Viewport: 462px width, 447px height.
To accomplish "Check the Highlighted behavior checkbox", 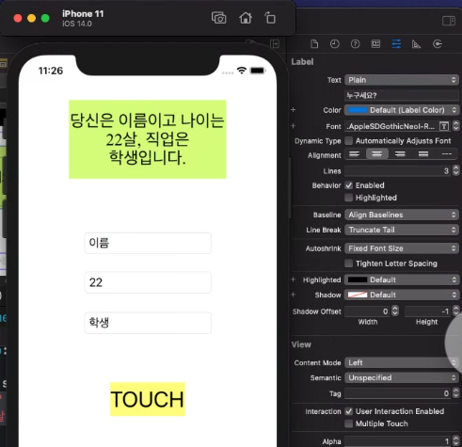I will point(348,198).
